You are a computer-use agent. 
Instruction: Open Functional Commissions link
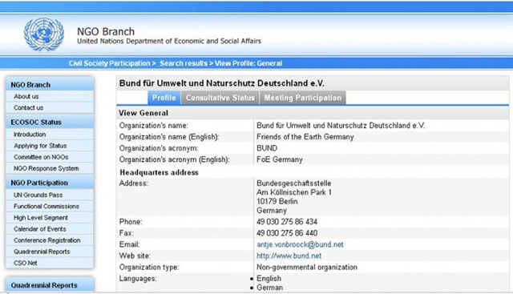(46, 207)
